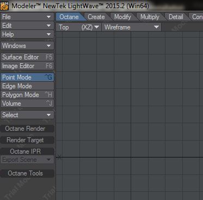Click the LightWave Modeler app icon
Viewport: 203px width, 200px height.
click(x=4, y=5)
